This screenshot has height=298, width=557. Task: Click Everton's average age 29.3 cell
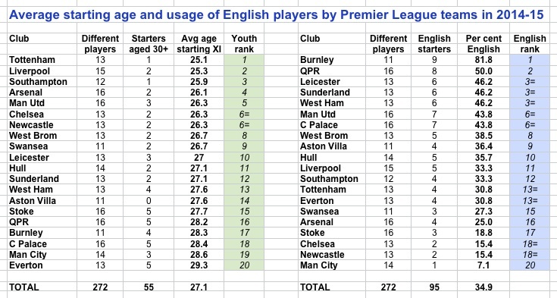click(199, 265)
